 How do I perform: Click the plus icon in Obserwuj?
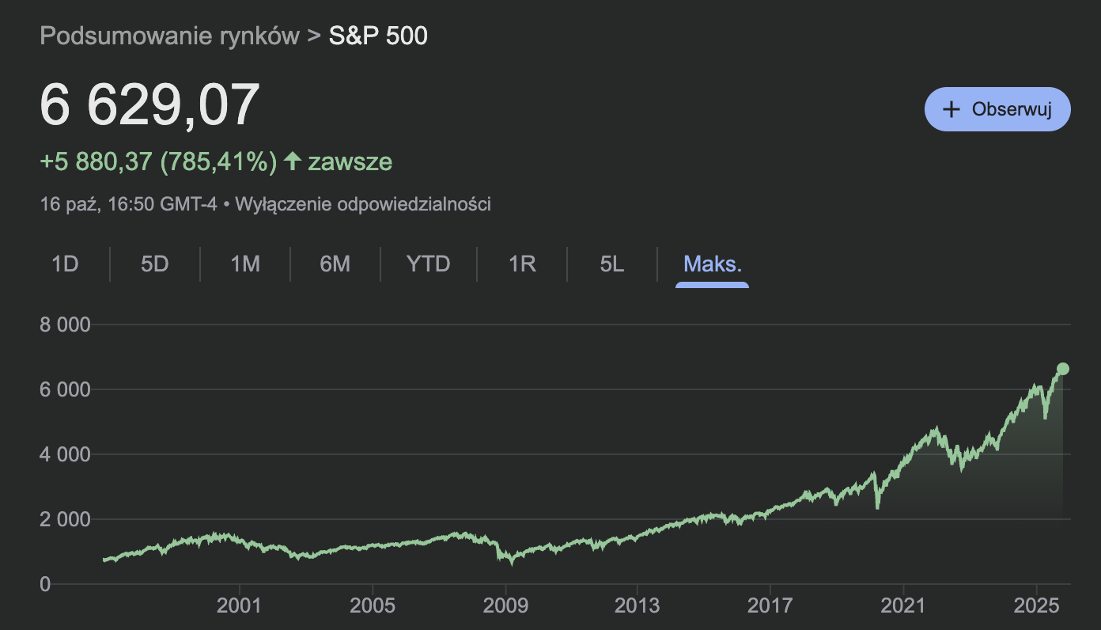coord(952,109)
